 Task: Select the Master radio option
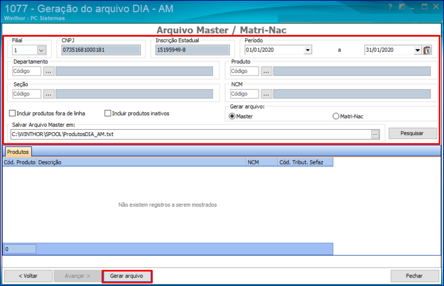point(232,116)
